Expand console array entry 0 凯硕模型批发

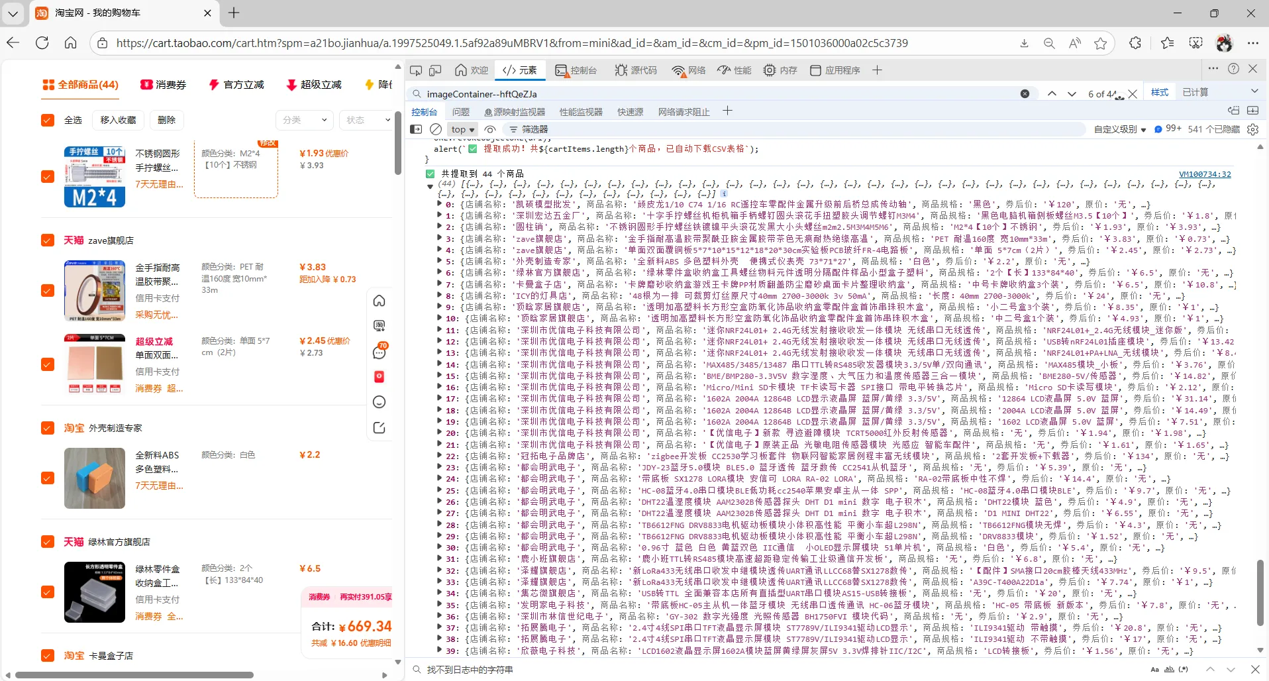[439, 204]
